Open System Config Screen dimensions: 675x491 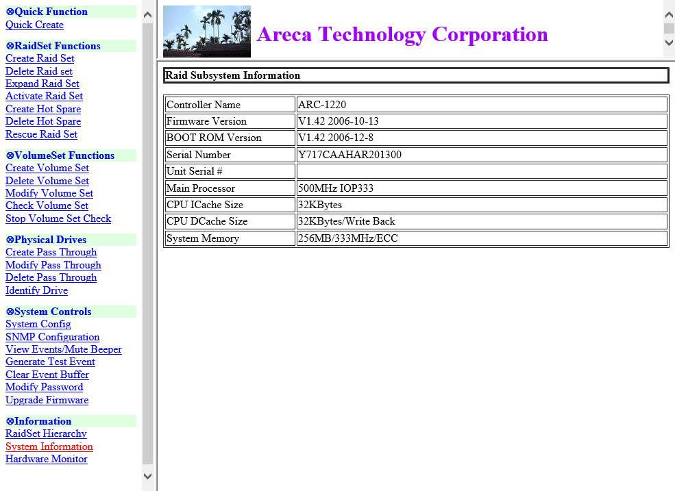(x=38, y=324)
